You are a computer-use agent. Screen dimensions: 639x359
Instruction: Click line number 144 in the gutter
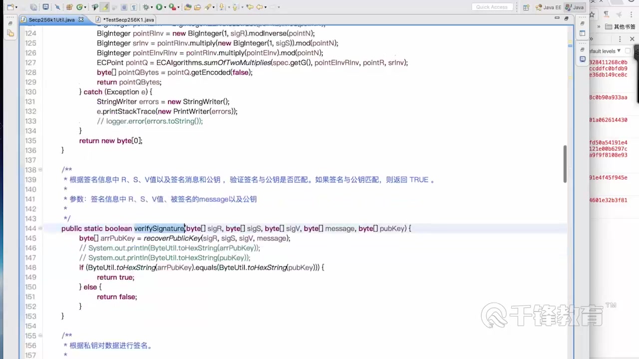click(x=30, y=228)
